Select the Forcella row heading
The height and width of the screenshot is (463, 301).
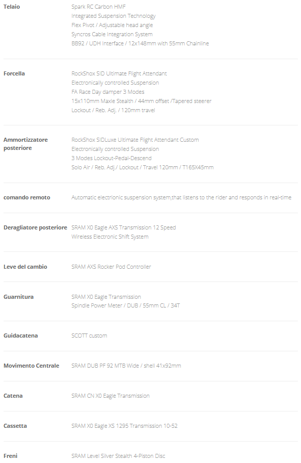(x=14, y=73)
